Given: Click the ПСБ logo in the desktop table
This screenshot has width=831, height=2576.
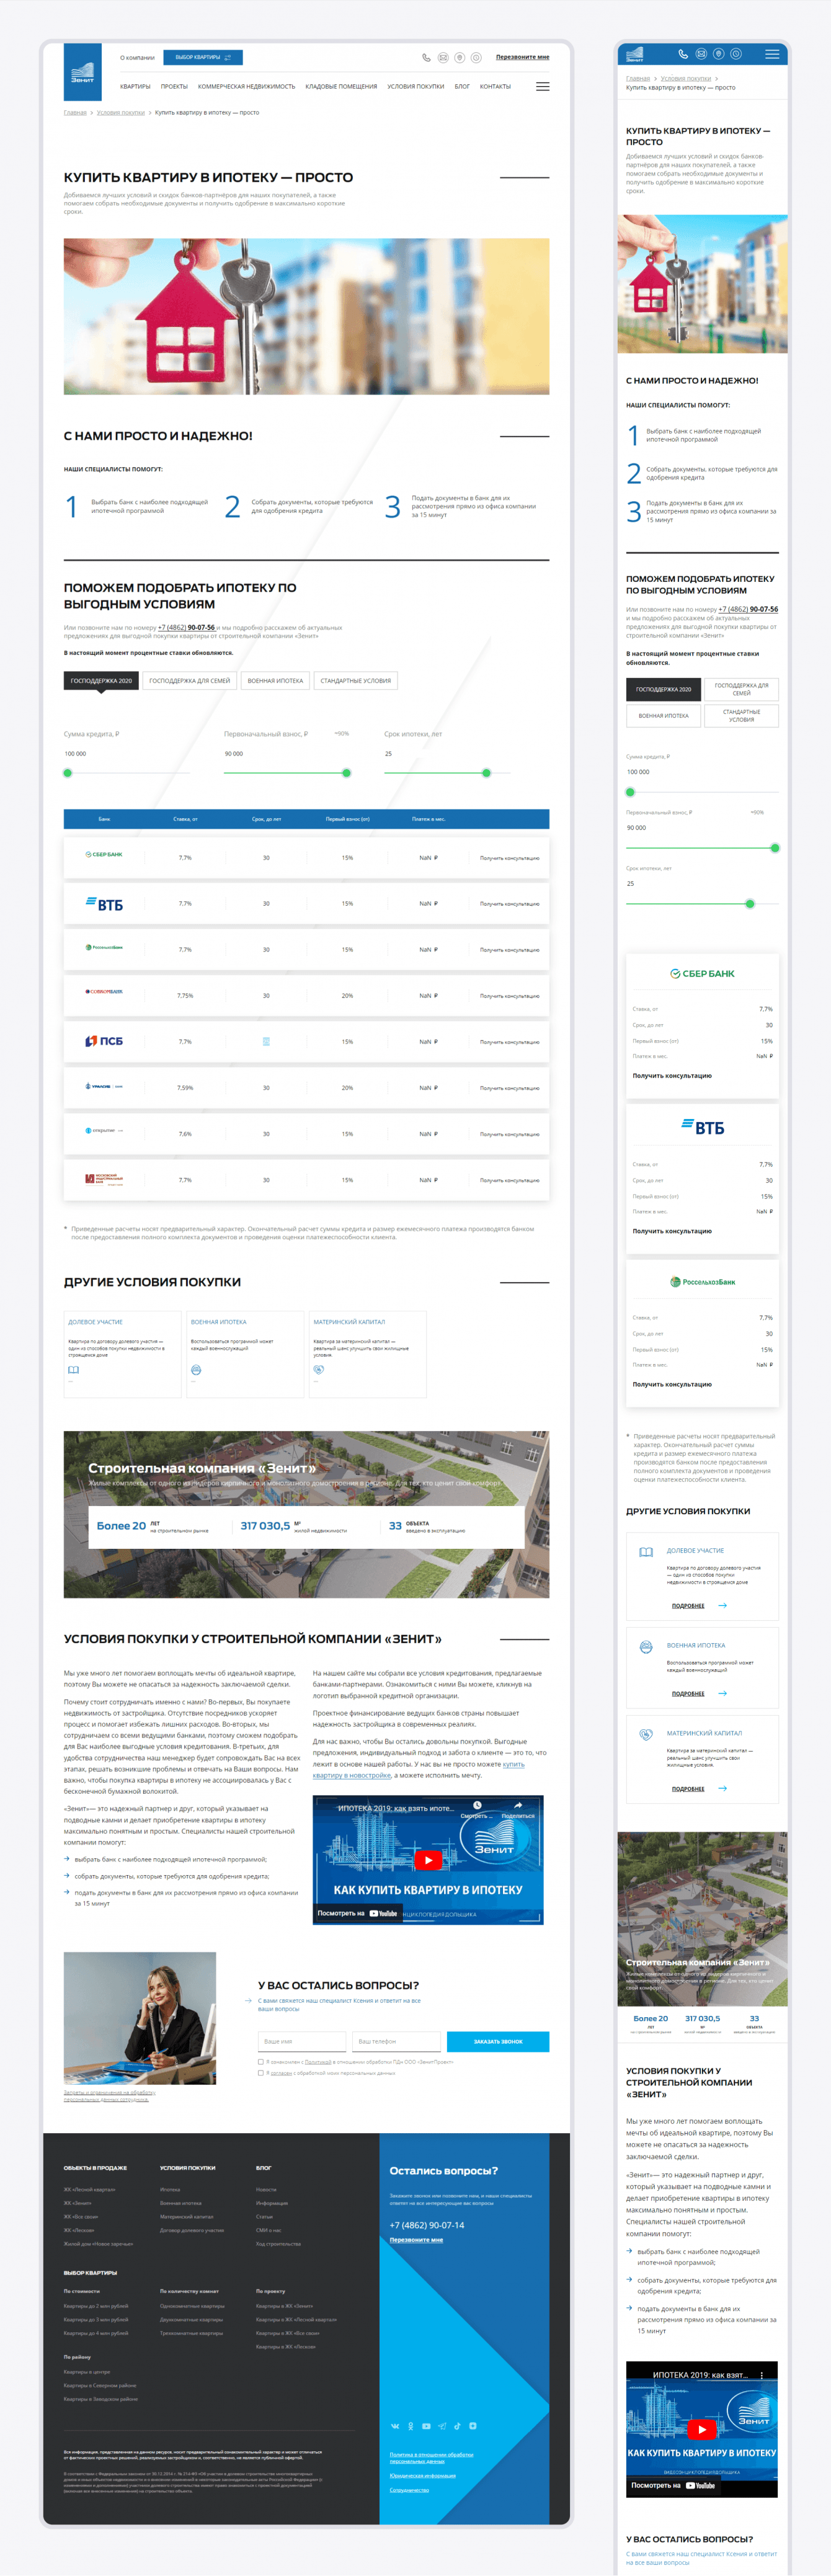Looking at the screenshot, I should coord(104,1041).
